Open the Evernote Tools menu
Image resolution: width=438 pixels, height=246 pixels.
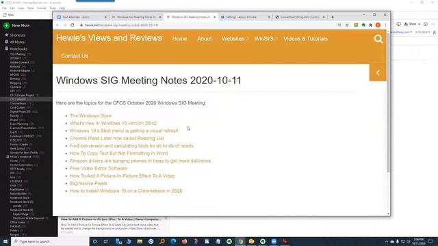(53, 8)
